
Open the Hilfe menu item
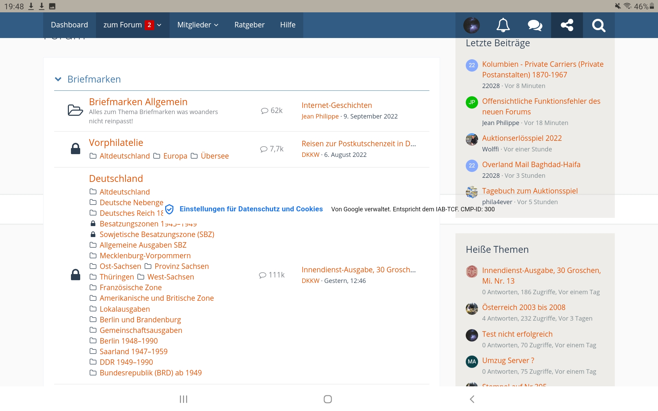tap(288, 25)
